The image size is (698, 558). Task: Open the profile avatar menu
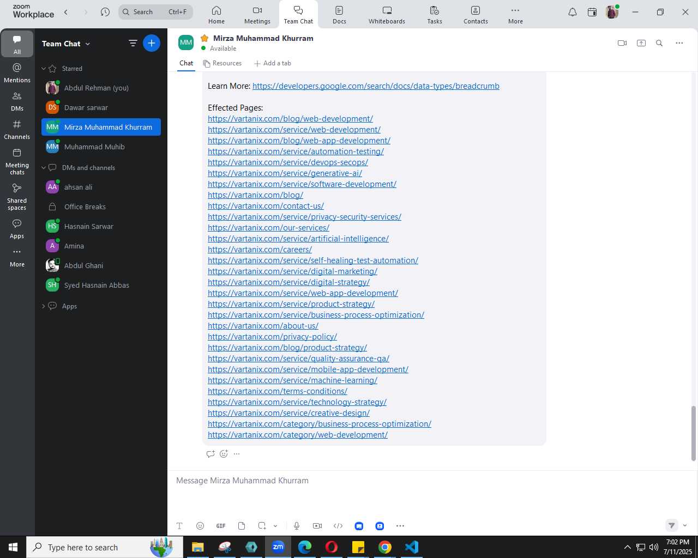point(612,12)
